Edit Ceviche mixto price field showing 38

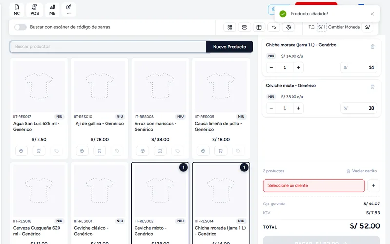(359, 108)
